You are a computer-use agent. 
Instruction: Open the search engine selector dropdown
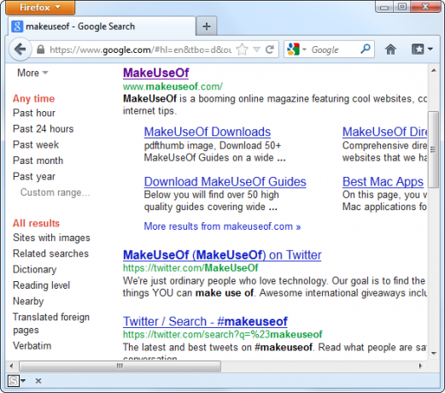point(296,50)
